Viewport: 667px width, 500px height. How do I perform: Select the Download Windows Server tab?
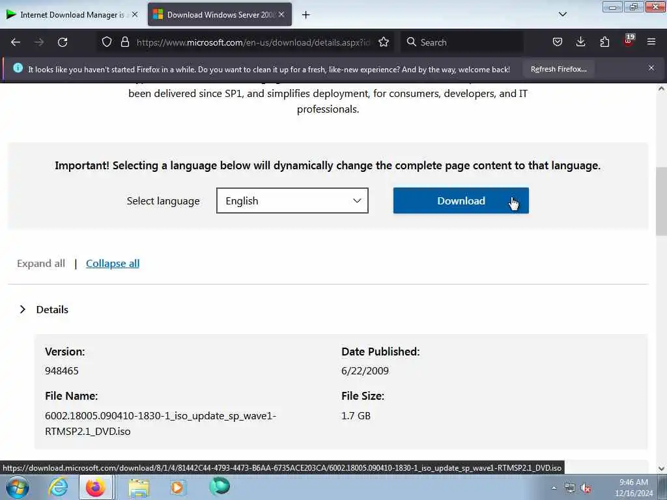[220, 14]
